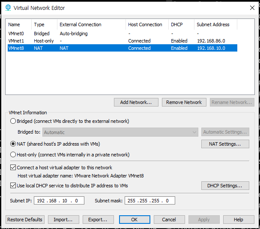The image size is (260, 229).
Task: Click the External Connection column header
Action: [92, 24]
